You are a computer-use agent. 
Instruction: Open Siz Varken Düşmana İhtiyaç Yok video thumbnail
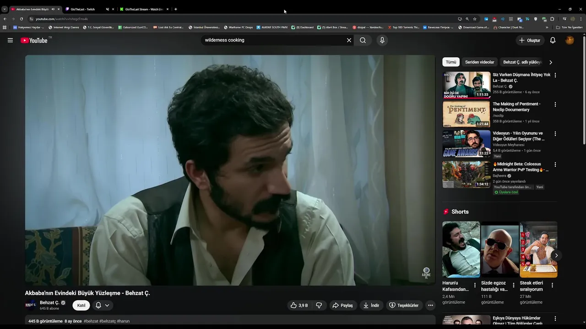[x=467, y=85]
